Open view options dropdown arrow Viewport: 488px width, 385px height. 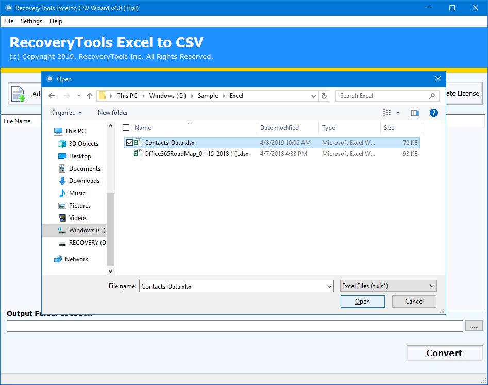click(x=398, y=113)
